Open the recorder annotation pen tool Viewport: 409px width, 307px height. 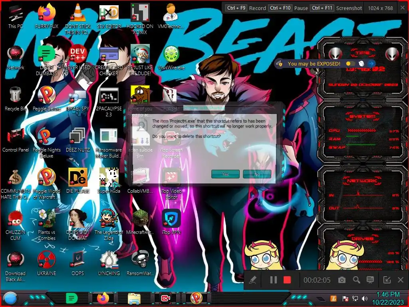252,280
